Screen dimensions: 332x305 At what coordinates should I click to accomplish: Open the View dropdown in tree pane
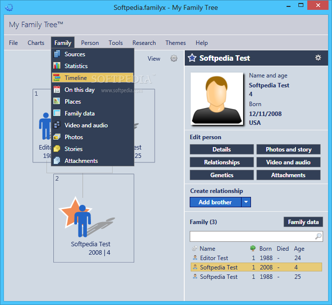(x=154, y=59)
